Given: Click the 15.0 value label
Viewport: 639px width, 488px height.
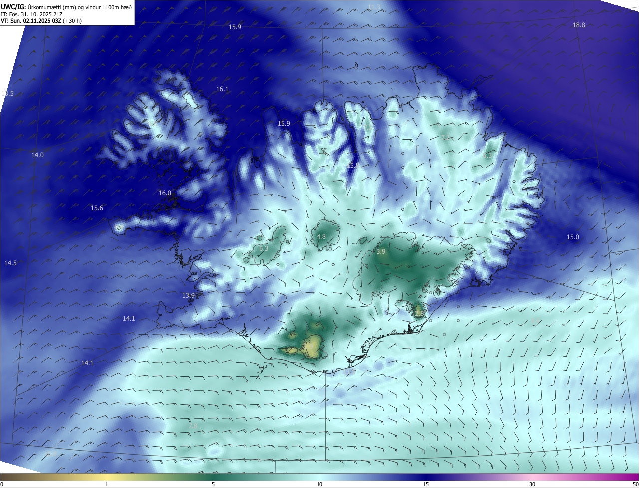Looking at the screenshot, I should pos(573,237).
